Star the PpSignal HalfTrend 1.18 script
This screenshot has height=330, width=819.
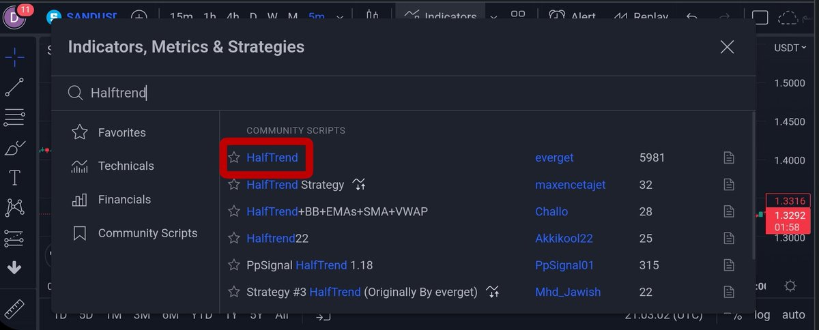click(x=234, y=265)
